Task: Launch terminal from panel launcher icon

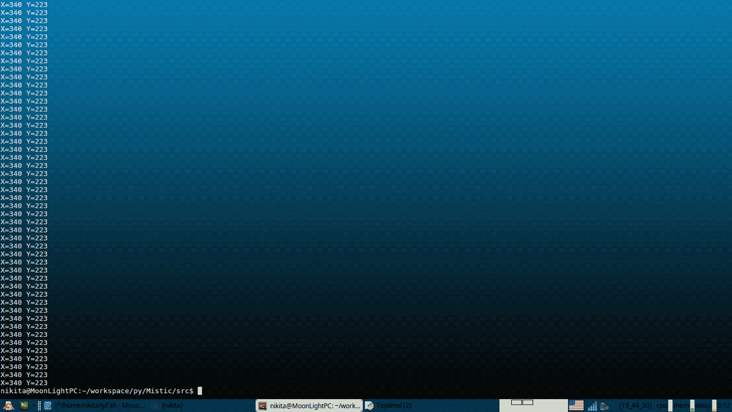Action: (24, 405)
